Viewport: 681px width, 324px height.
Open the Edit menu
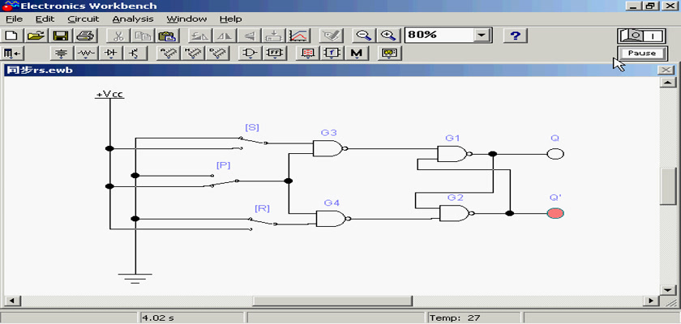pos(45,19)
